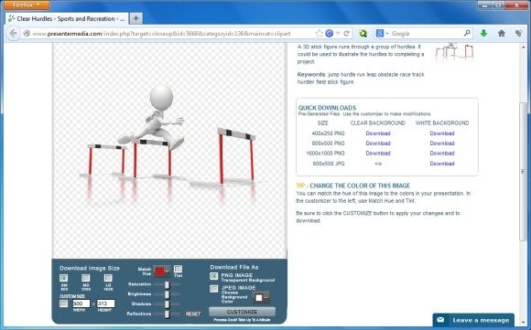Click the envelope icon in Leave a message
Viewport: 531px width, 330px height.
point(440,320)
